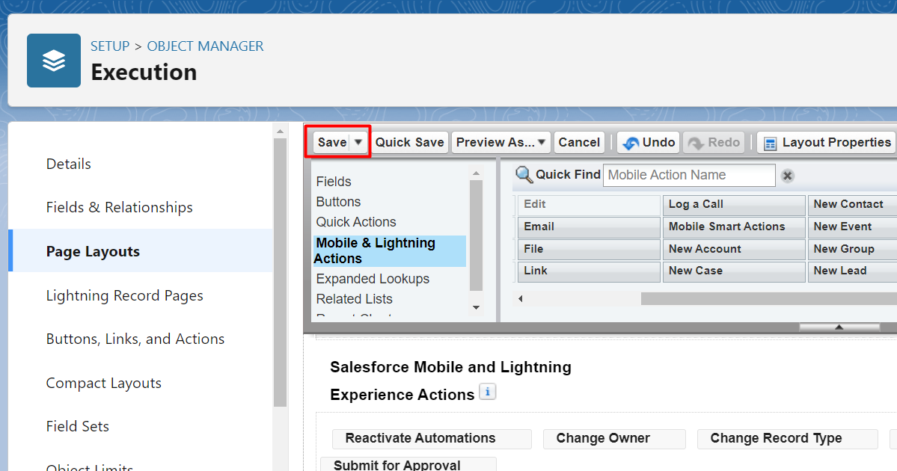Click the Undo button
This screenshot has height=471, width=897.
pyautogui.click(x=649, y=142)
